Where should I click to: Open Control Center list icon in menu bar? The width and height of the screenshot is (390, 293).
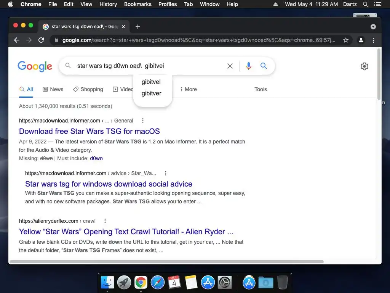pos(377,4)
